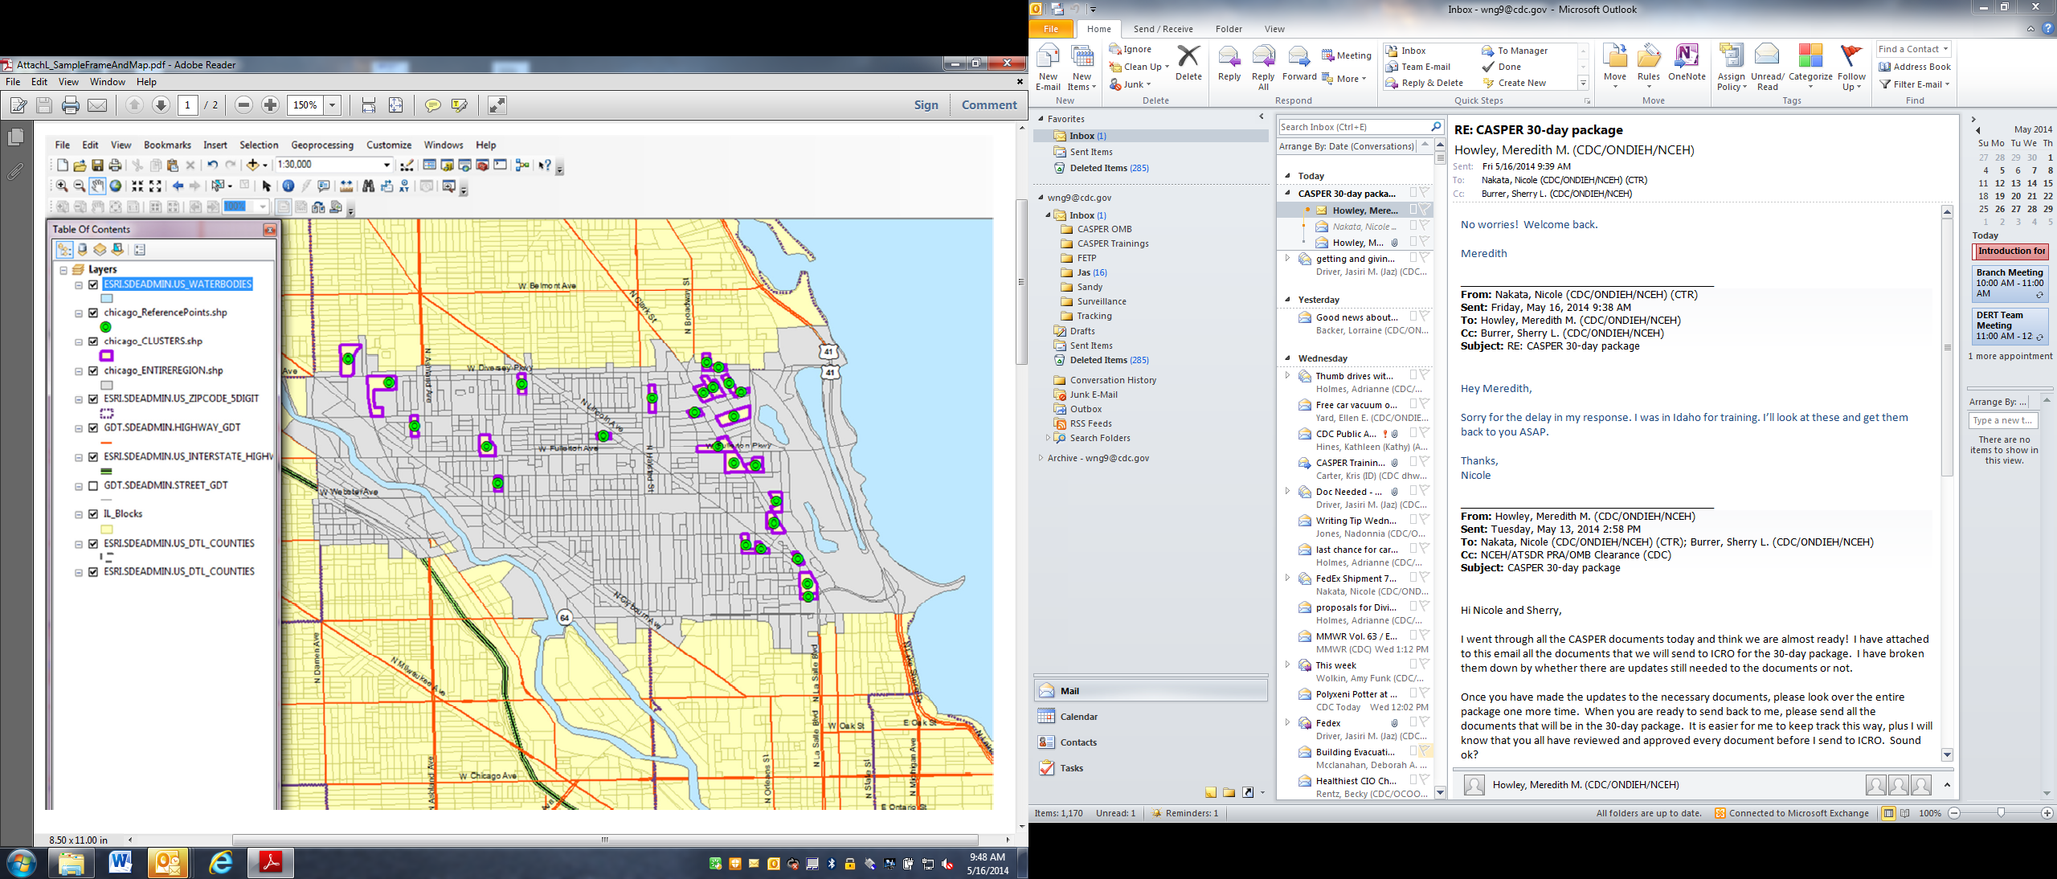Click the Outlook zoom slider handle
This screenshot has width=2057, height=879.
tap(2001, 813)
